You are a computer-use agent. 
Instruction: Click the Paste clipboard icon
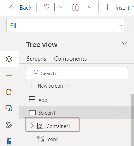[75, 7]
